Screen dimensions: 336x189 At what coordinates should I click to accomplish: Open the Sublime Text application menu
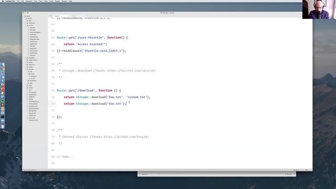[x=10, y=1]
